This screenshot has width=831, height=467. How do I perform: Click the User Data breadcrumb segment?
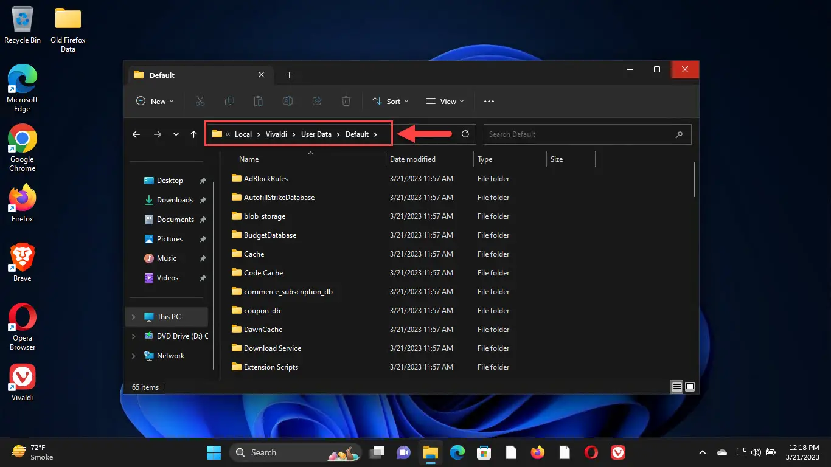pos(316,134)
